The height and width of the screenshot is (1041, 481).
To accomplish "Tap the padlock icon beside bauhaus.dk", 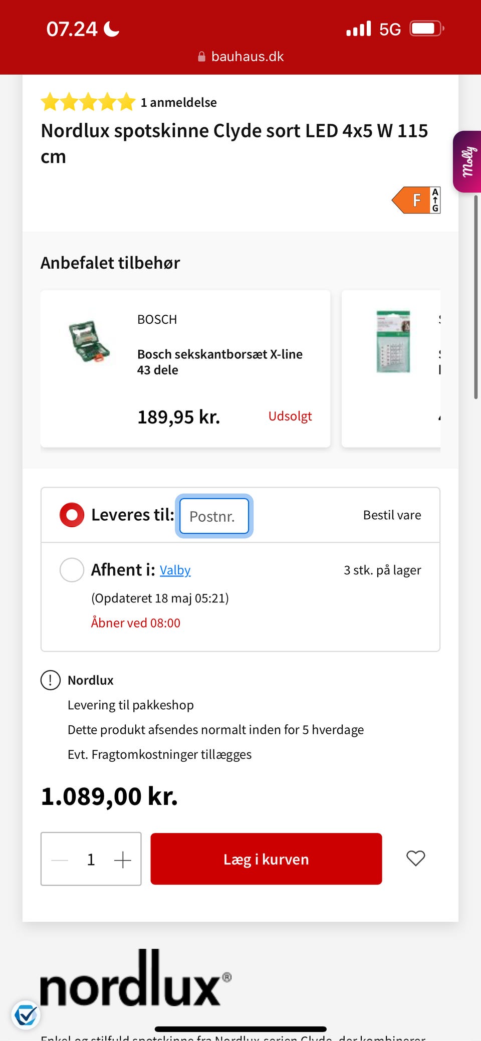I will coord(201,57).
